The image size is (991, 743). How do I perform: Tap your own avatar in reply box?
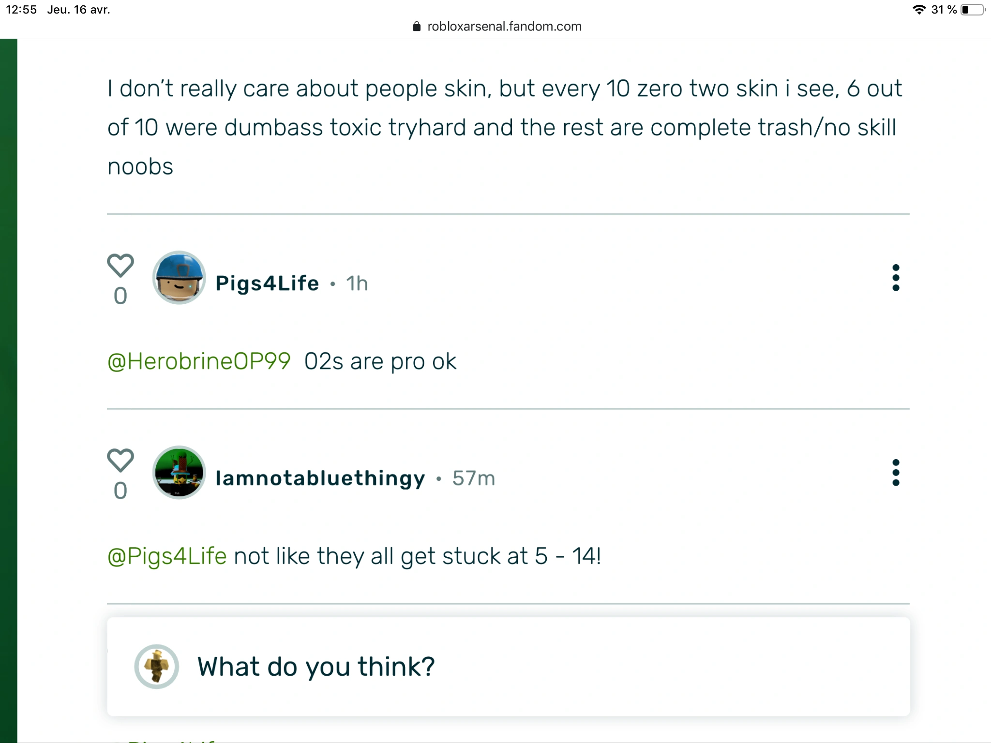156,667
